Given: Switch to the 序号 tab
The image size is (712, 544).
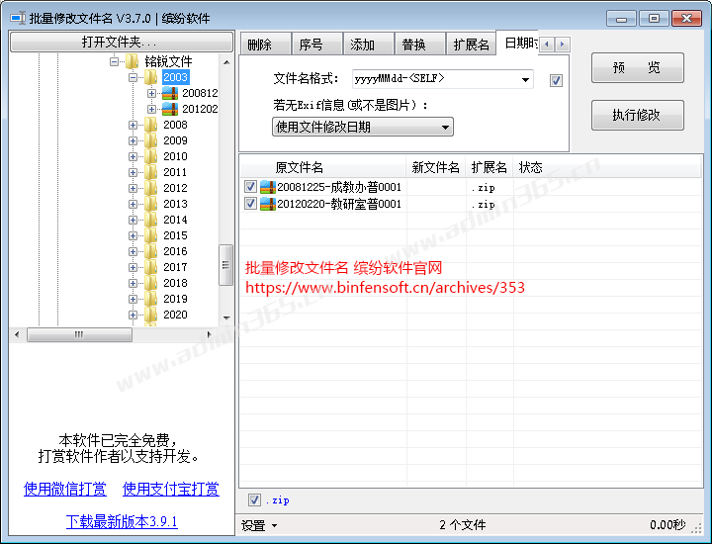Looking at the screenshot, I should pyautogui.click(x=316, y=45).
